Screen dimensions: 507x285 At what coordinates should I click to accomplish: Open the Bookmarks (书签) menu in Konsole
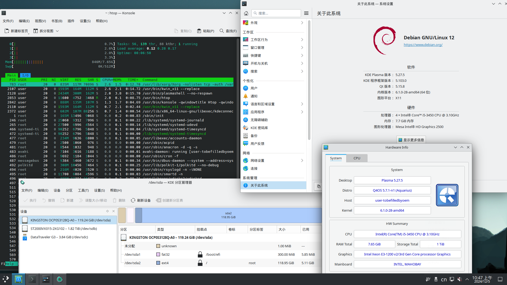[57, 21]
